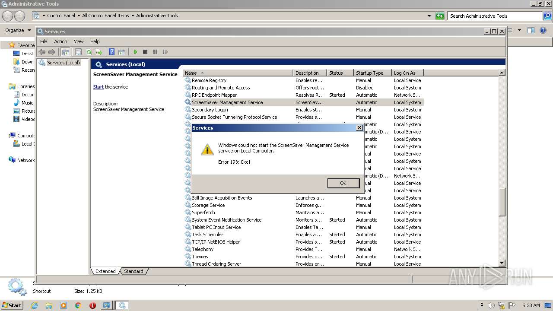Screen dimensions: 553x311
Task: Select the RPC Endpoint Mapper service
Action: pyautogui.click(x=303, y=95)
